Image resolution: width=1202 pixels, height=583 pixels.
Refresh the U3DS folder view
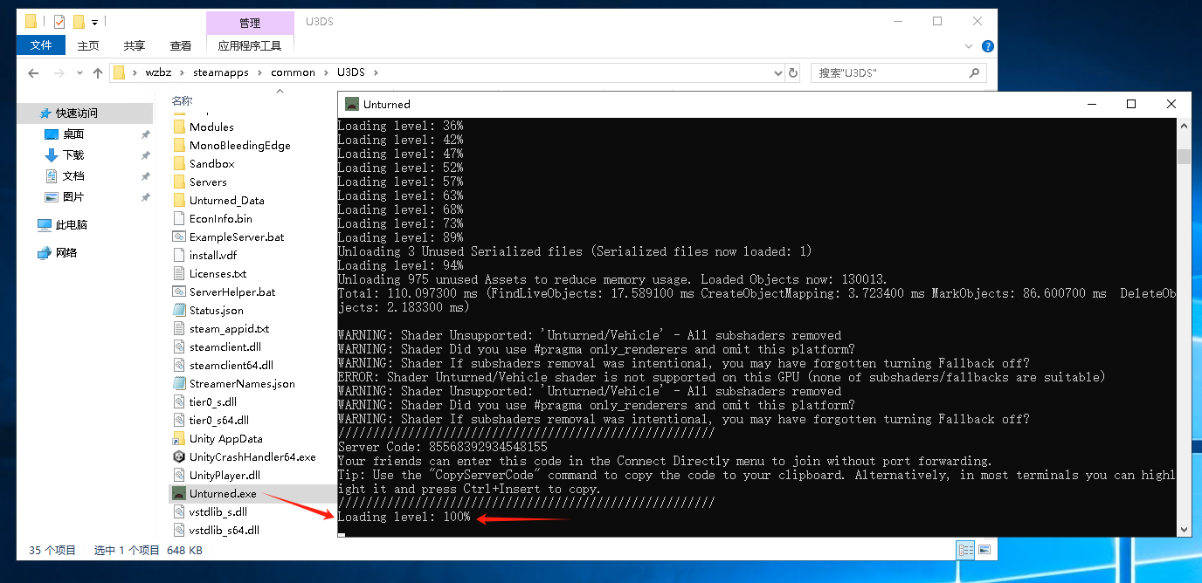[793, 73]
